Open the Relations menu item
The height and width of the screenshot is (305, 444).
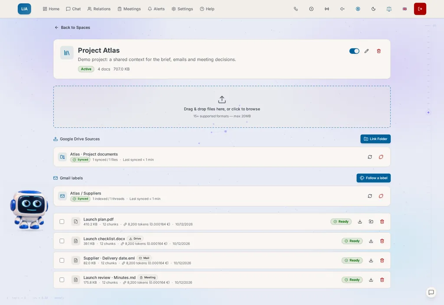[x=99, y=9]
